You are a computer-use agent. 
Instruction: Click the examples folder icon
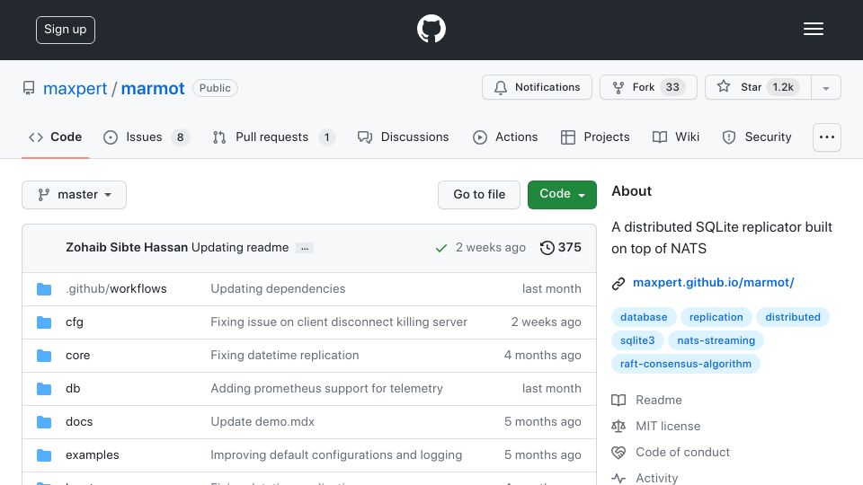click(x=44, y=455)
